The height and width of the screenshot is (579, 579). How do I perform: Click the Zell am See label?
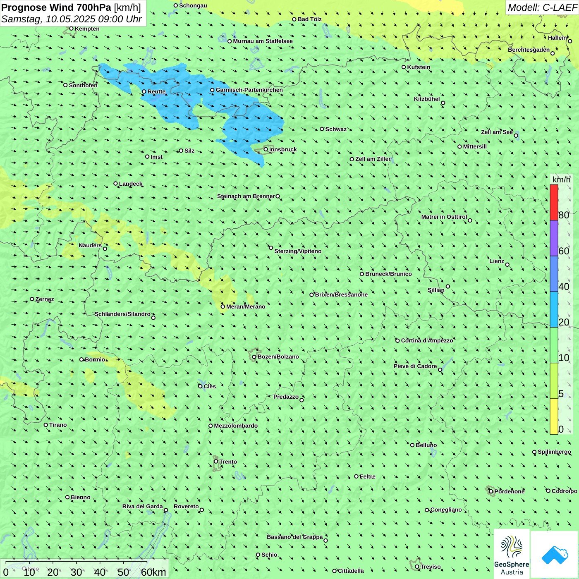497,132
